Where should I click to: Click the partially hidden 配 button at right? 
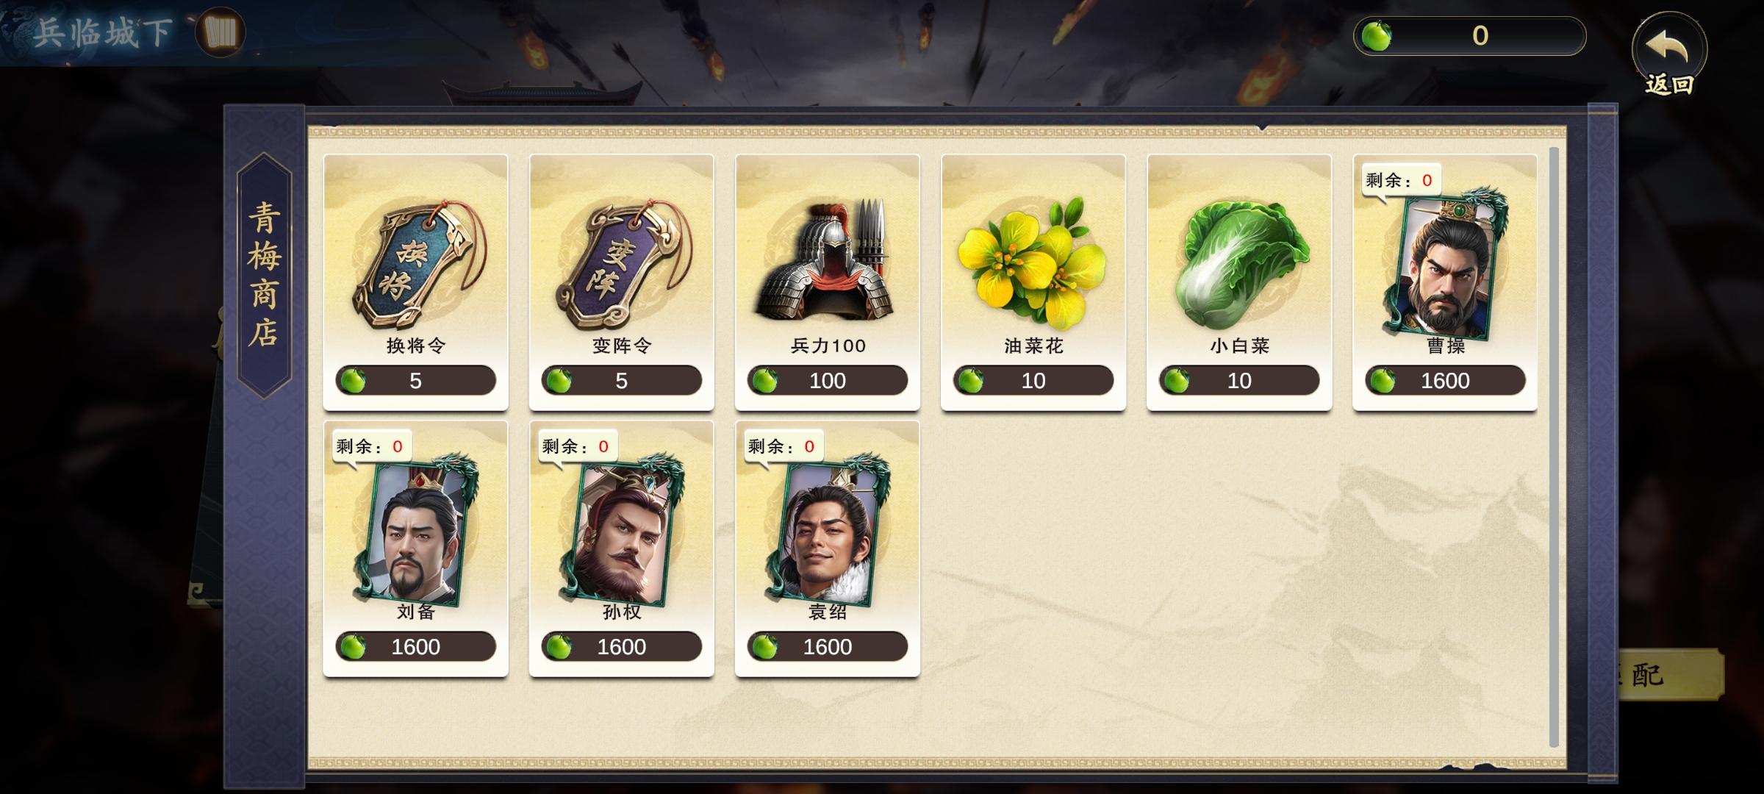[1670, 673]
